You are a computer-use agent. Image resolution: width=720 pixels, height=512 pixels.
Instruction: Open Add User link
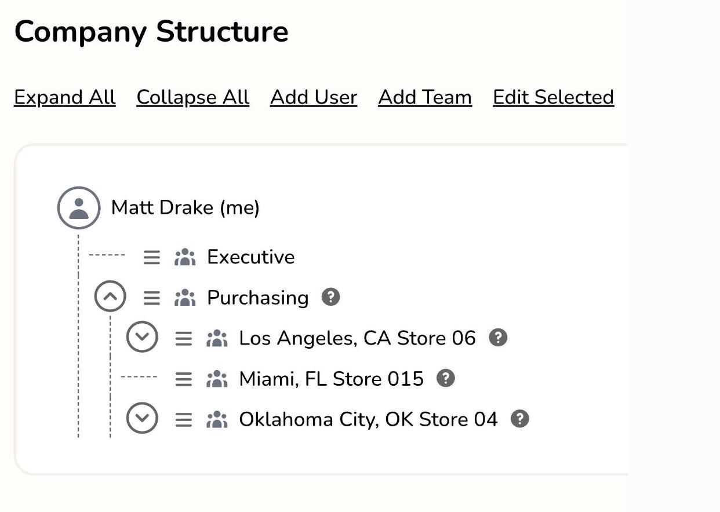pos(314,97)
